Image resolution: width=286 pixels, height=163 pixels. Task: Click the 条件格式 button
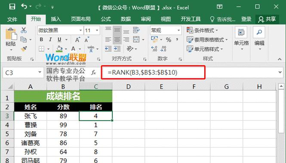(202, 30)
